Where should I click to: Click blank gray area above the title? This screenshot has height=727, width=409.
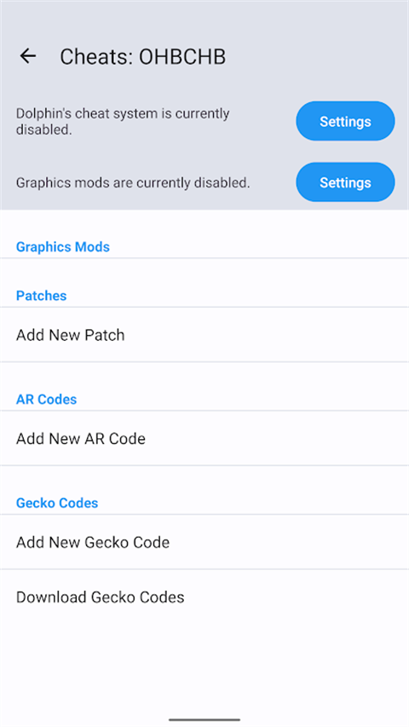(204, 19)
